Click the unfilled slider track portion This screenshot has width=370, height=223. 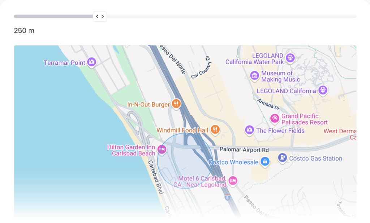click(x=231, y=16)
